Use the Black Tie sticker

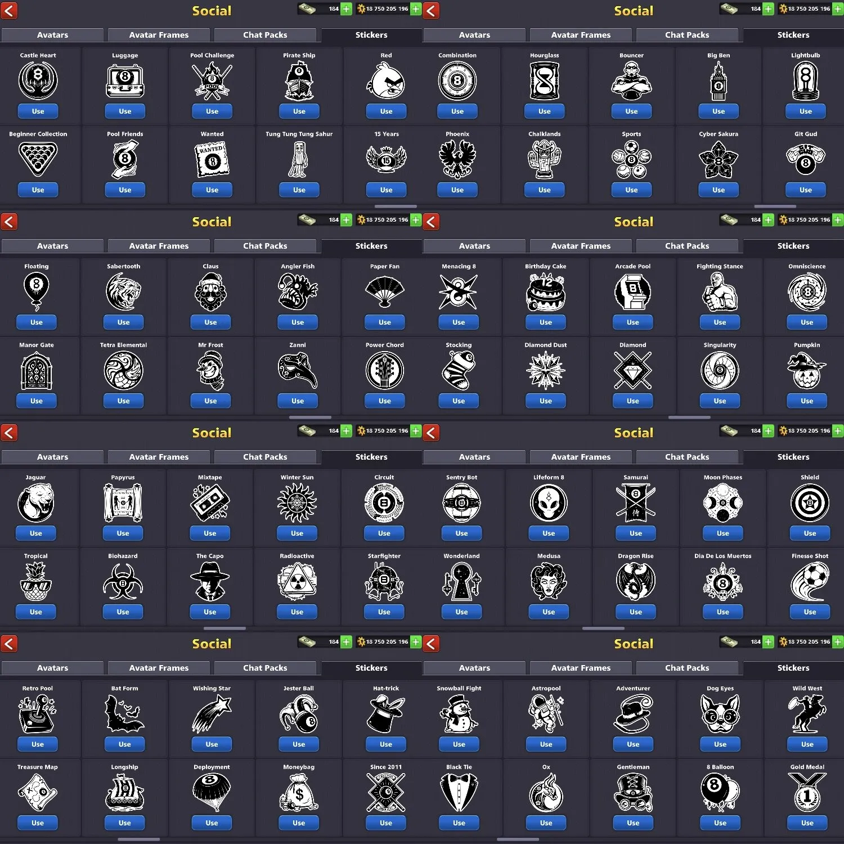point(459,823)
